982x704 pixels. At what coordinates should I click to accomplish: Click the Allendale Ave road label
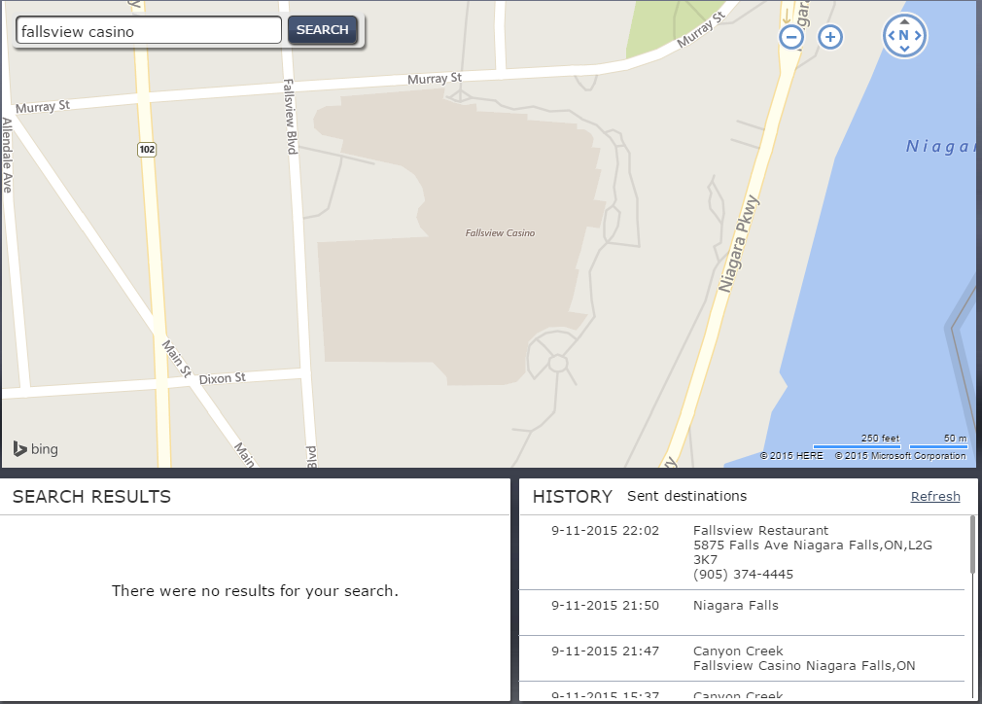click(x=7, y=156)
